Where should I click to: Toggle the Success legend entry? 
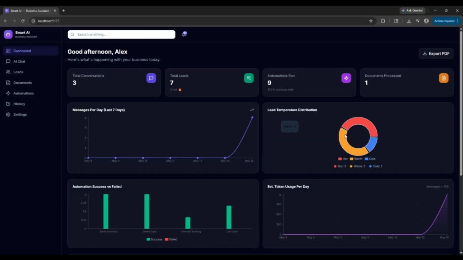[x=155, y=239]
